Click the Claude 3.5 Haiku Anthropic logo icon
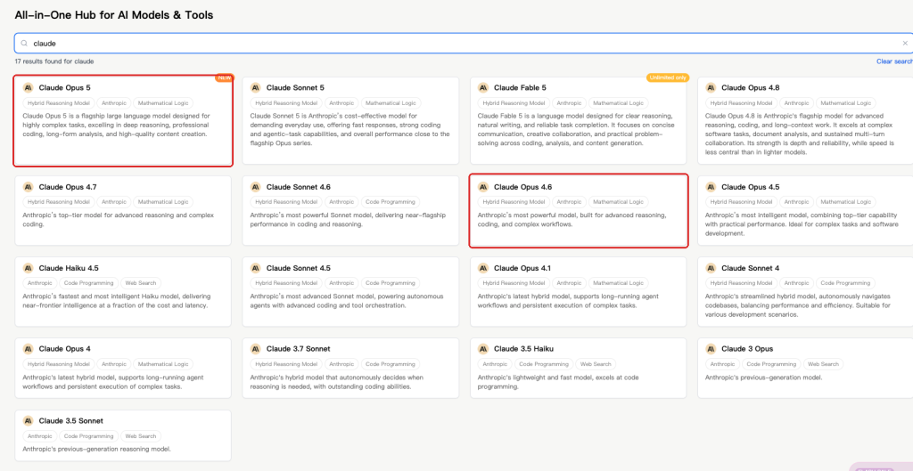913x471 pixels. [x=483, y=349]
